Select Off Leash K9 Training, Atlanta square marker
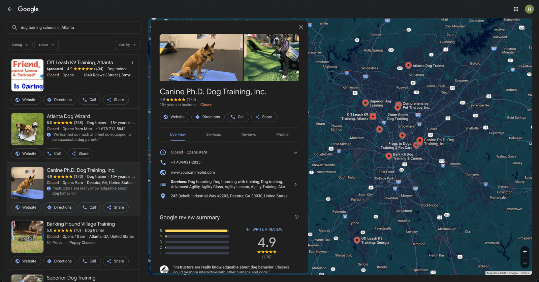Screen dimensions: 539x282 [373, 116]
